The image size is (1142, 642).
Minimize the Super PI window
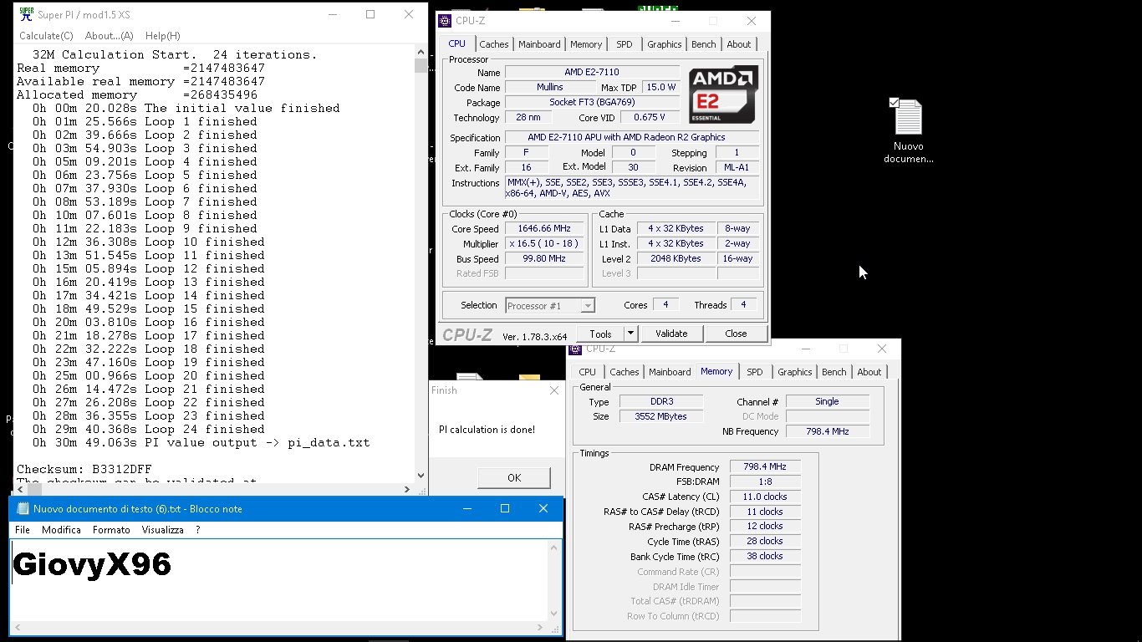[x=332, y=14]
